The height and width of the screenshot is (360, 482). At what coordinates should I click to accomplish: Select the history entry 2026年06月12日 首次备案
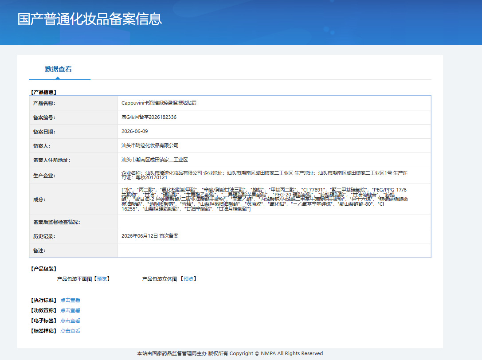point(150,236)
